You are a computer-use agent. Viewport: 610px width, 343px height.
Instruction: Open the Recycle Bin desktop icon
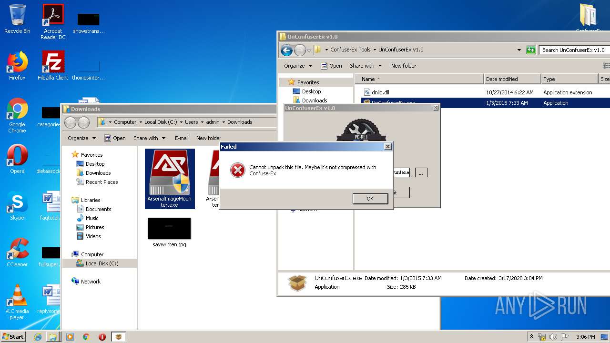click(17, 19)
